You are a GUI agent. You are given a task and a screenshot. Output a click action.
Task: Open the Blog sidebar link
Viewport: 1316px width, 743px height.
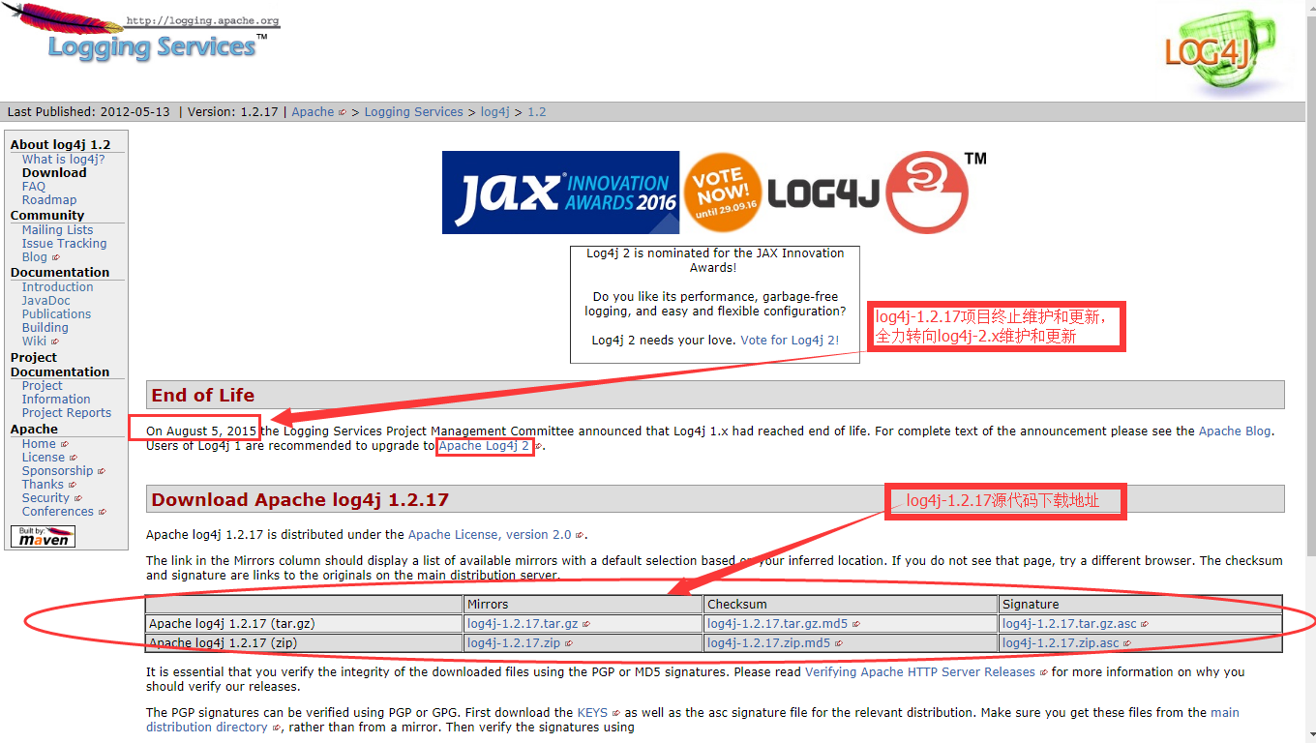click(35, 257)
